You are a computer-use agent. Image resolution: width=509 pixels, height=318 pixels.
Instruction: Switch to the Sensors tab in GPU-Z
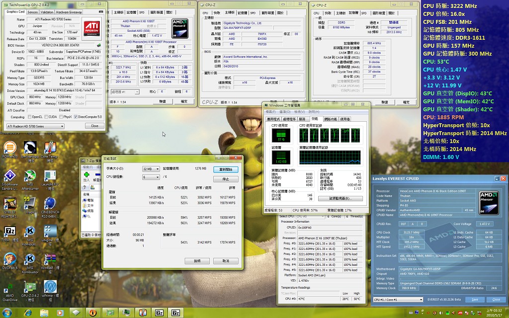coord(32,12)
